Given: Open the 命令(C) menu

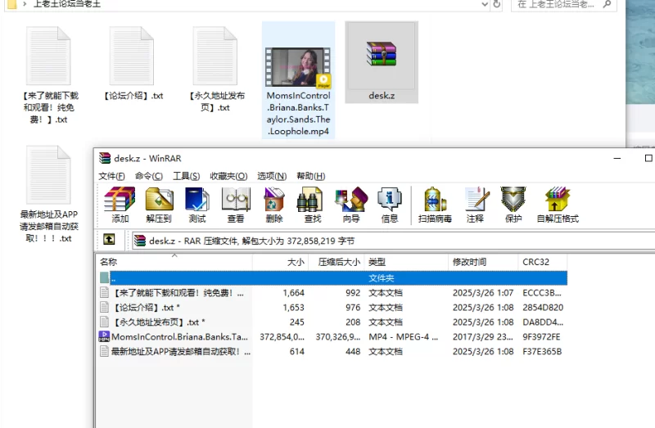Looking at the screenshot, I should (149, 176).
